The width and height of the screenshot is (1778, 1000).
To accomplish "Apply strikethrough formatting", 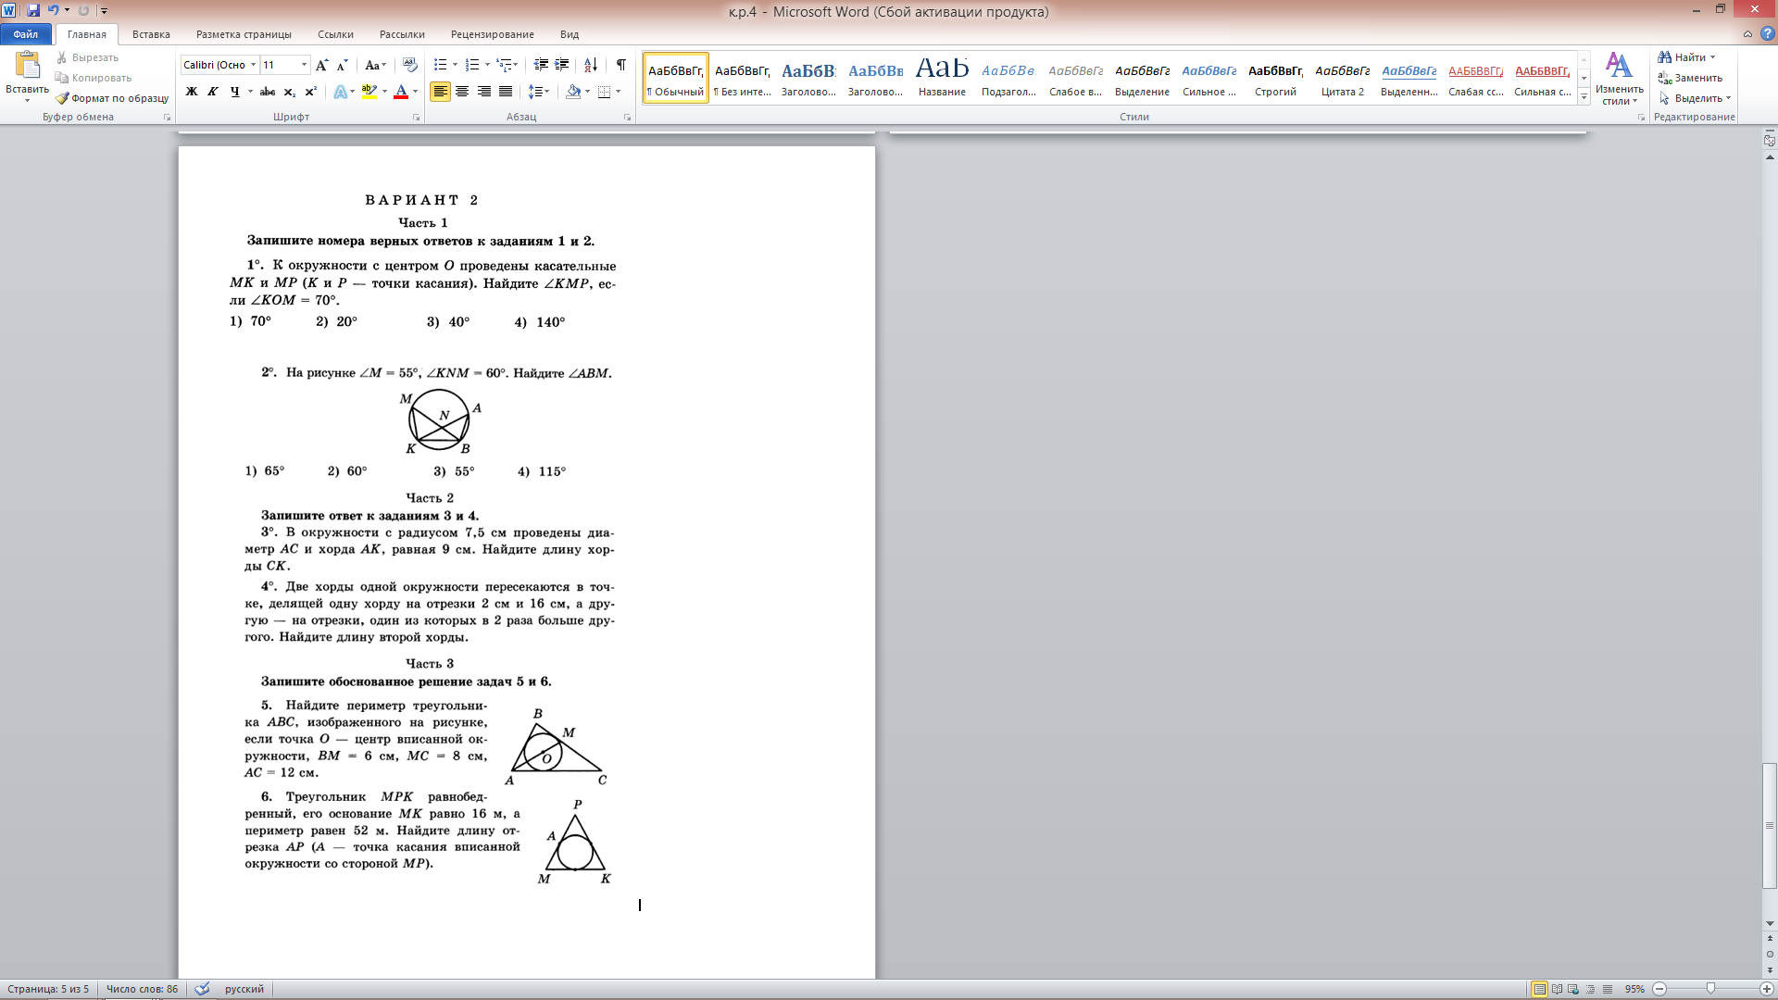I will [268, 92].
